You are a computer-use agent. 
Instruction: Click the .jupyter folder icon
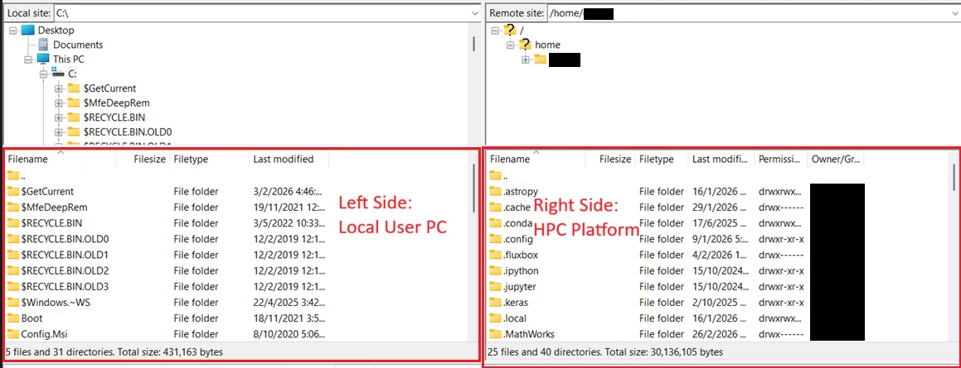495,287
